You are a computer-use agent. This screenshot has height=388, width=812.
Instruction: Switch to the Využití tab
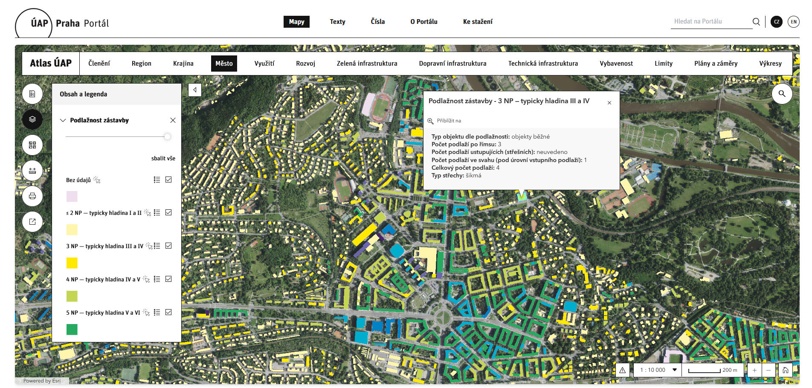pos(264,64)
